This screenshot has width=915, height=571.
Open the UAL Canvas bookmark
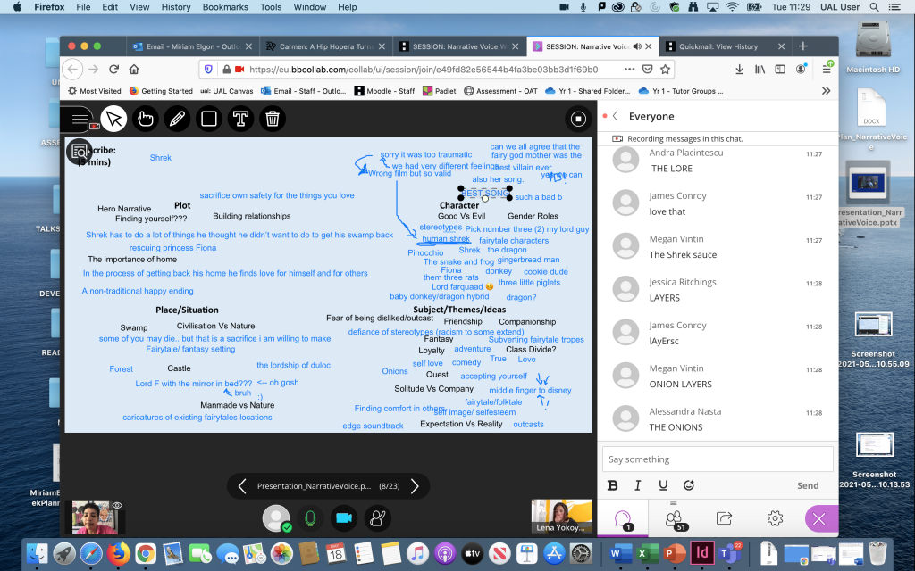(x=227, y=91)
